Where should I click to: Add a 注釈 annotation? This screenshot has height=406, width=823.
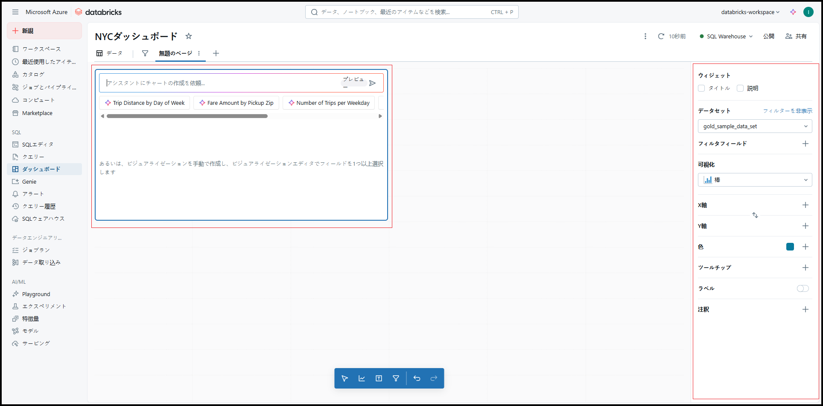[x=805, y=309]
